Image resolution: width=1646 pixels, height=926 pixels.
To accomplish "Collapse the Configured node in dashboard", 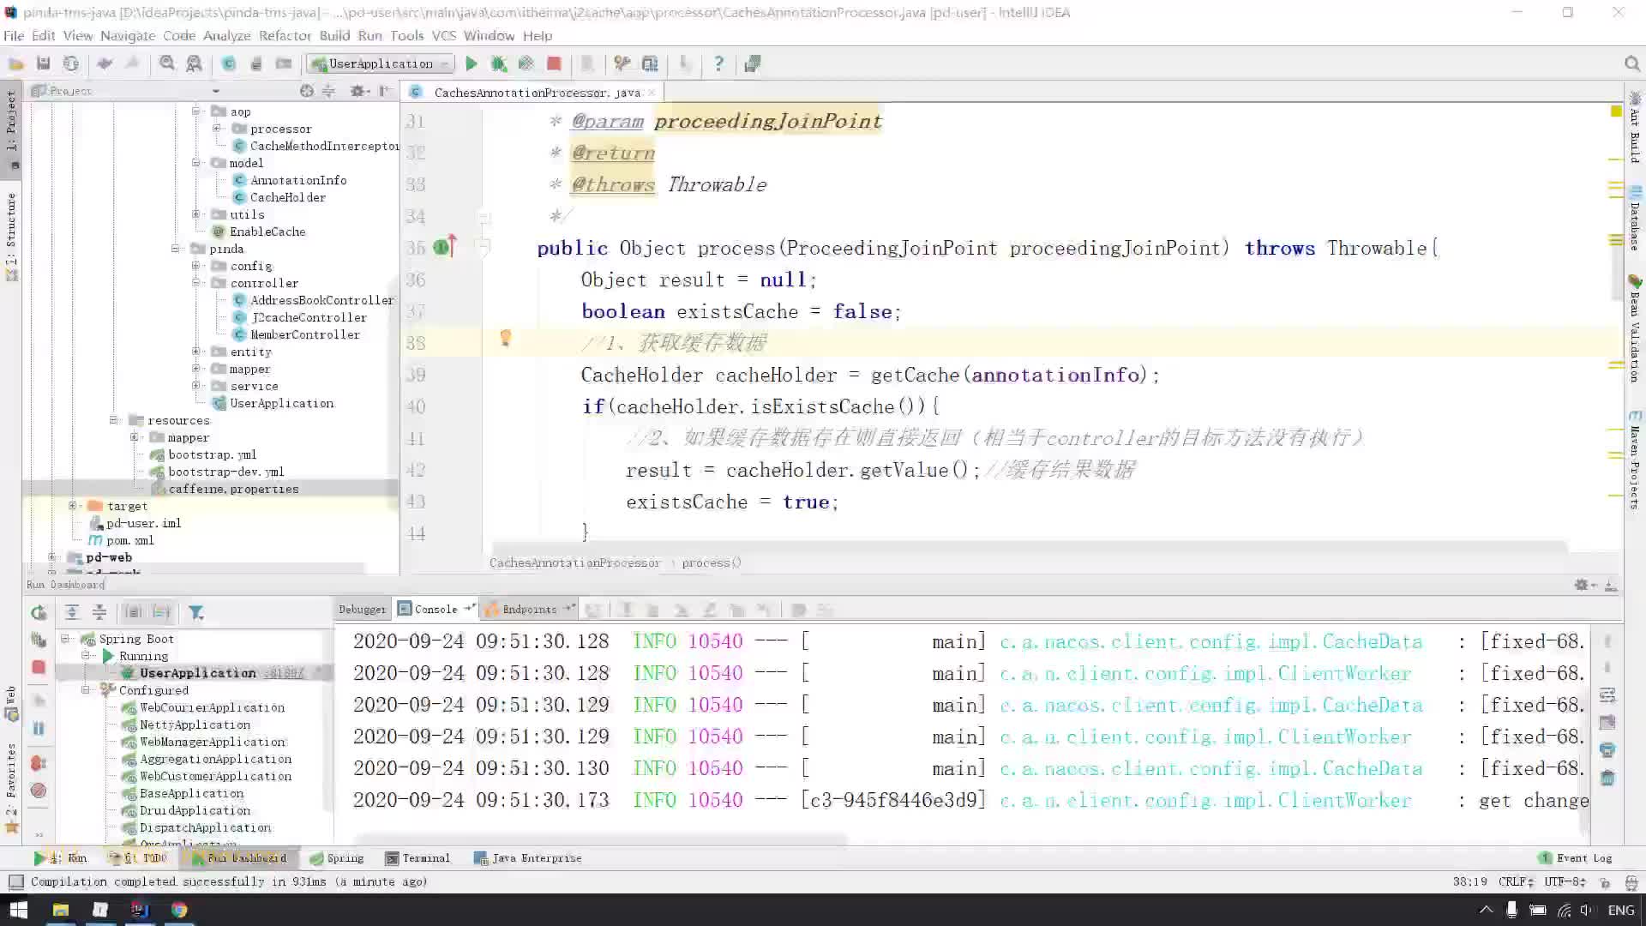I will pyautogui.click(x=86, y=690).
